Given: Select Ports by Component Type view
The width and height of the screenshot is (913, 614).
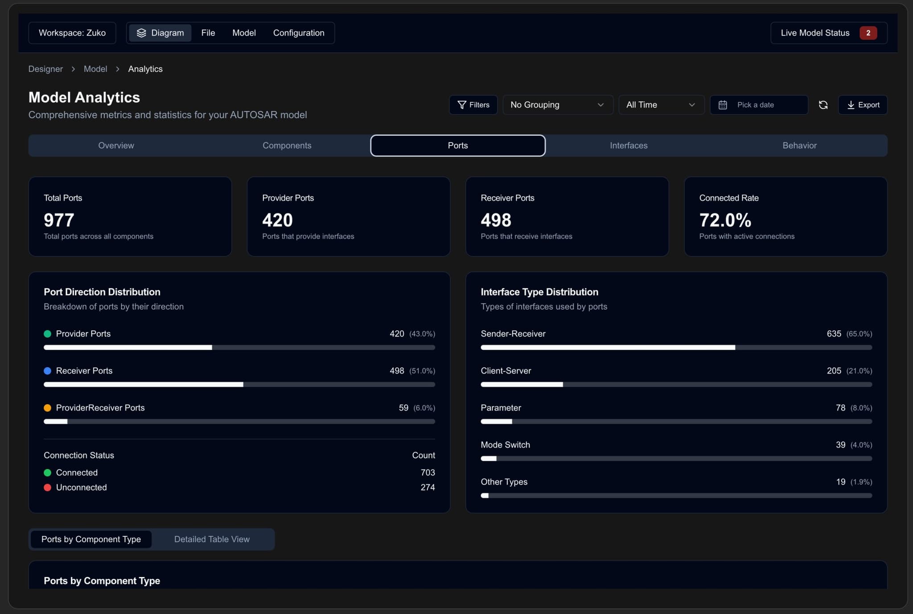Looking at the screenshot, I should (91, 539).
